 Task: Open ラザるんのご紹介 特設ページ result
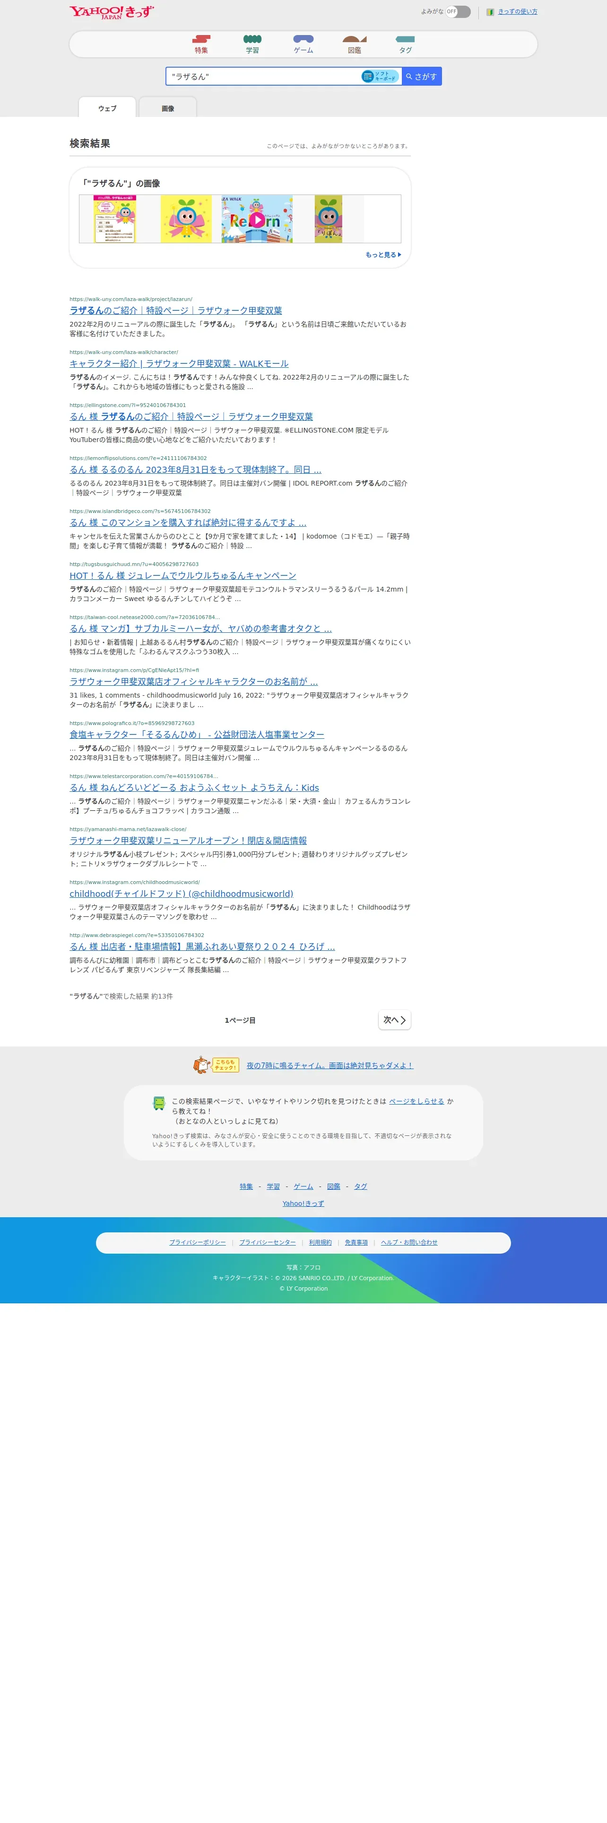175,310
